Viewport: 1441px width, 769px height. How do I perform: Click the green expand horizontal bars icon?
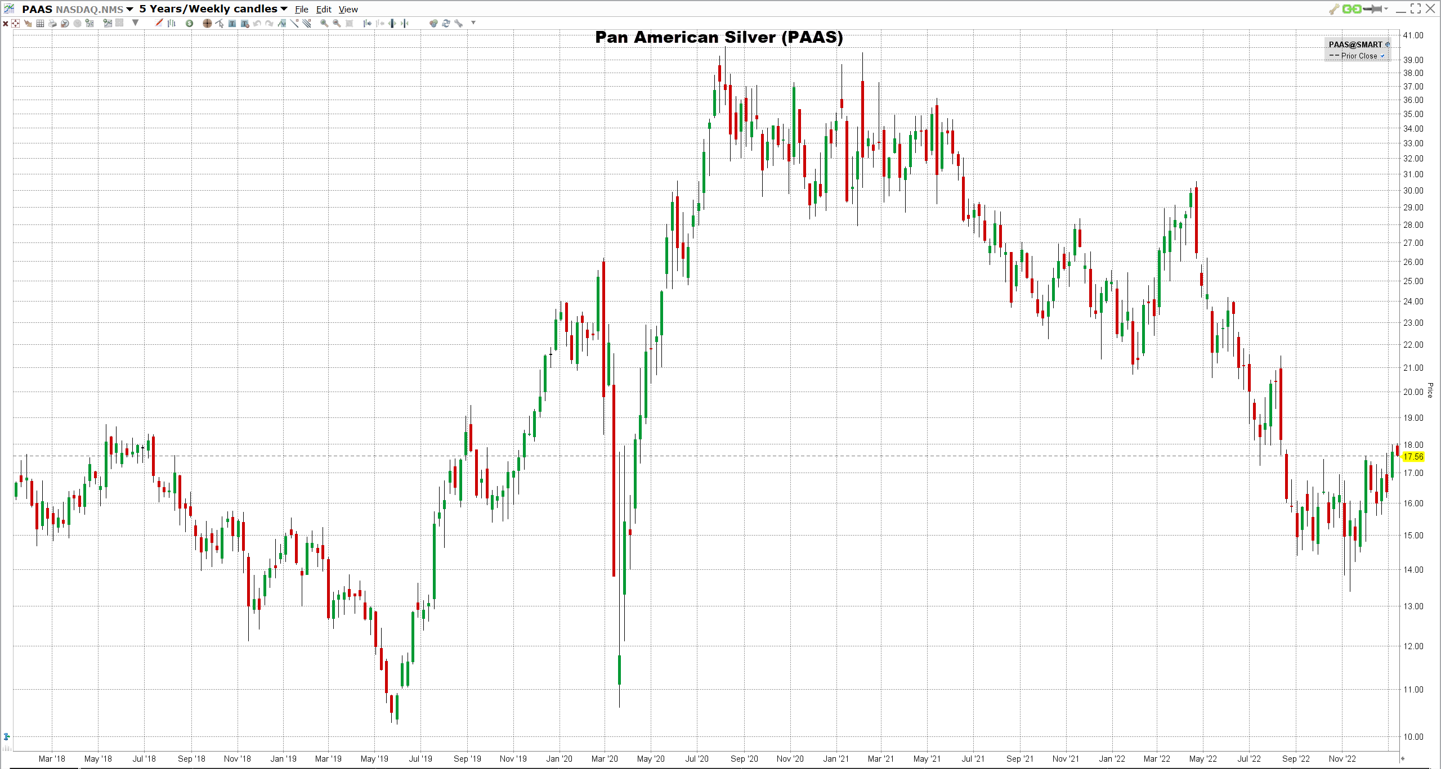click(x=392, y=24)
